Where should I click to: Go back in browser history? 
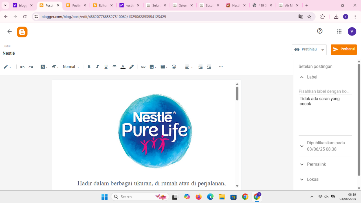6,17
